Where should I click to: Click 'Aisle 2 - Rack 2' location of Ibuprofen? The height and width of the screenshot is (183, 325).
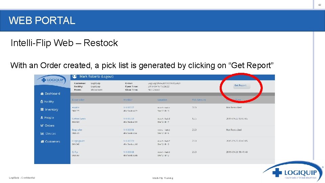click(x=164, y=130)
